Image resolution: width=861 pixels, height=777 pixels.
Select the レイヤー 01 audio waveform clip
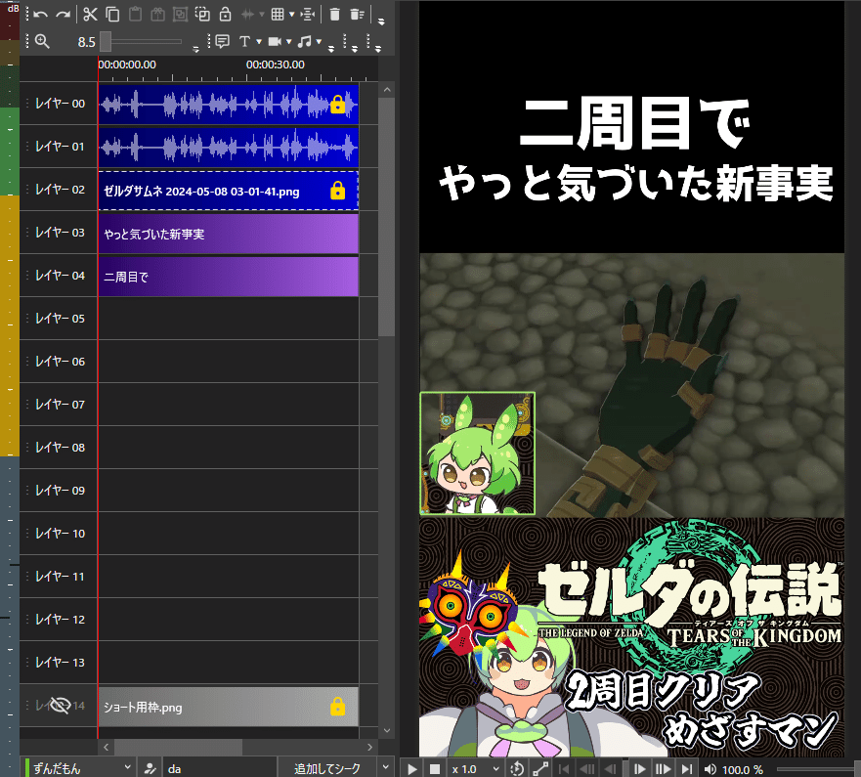coord(229,148)
